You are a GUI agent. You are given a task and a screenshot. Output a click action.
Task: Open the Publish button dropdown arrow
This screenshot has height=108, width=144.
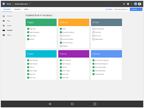pyautogui.click(x=141, y=9)
